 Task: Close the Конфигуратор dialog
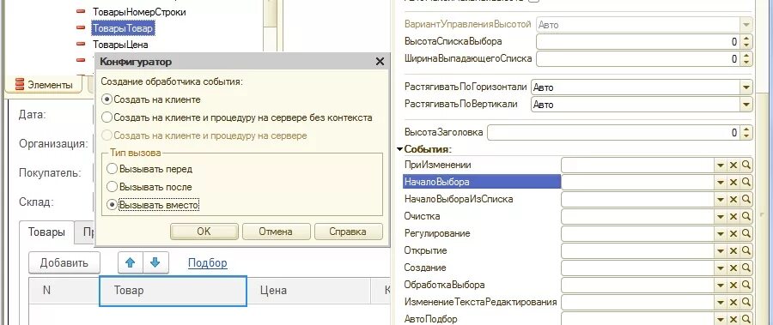click(380, 62)
